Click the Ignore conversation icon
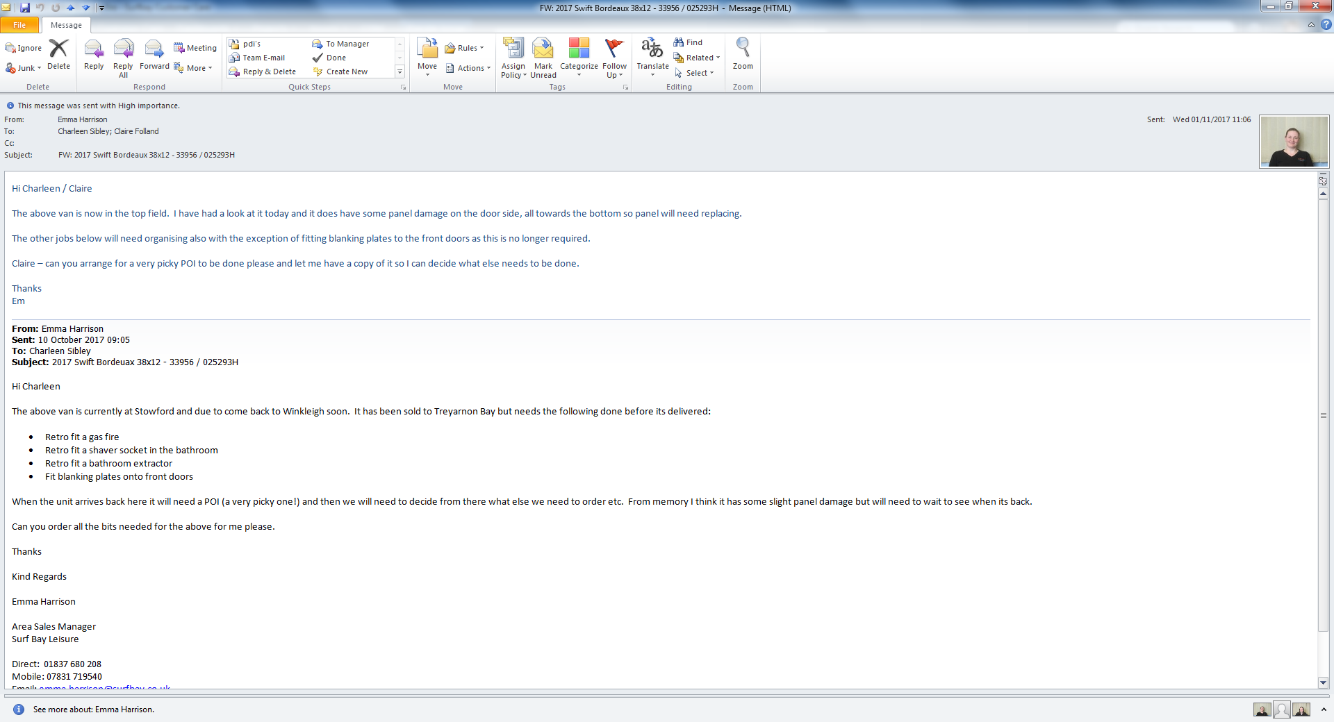 point(23,48)
